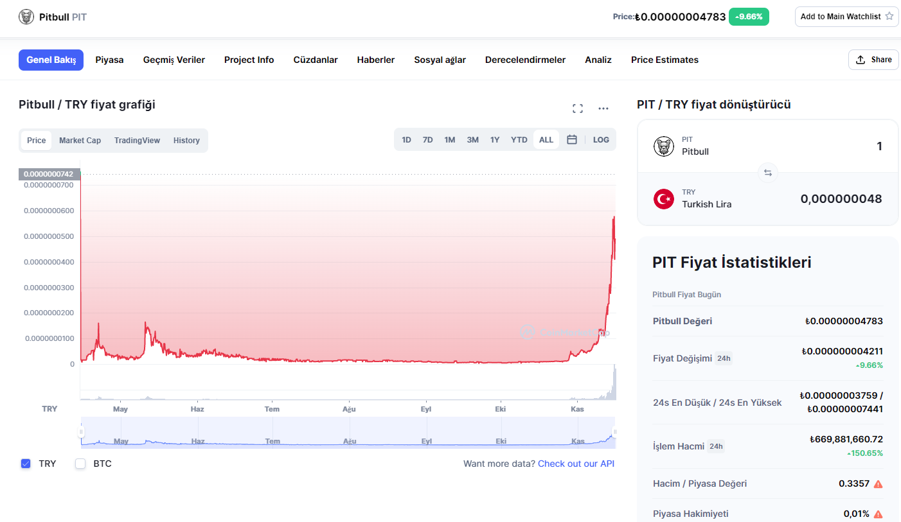Screen dimensions: 901x522
Task: Click the 0.3357 volume to market cap value
Action: coord(854,483)
